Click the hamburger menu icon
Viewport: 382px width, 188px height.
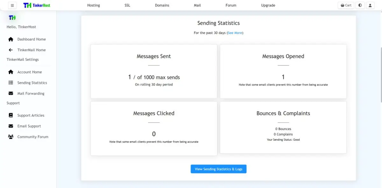pyautogui.click(x=12, y=5)
